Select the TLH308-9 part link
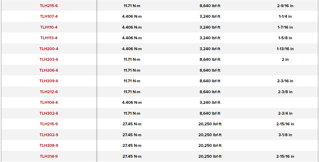This screenshot has width=319, height=162. [x=49, y=146]
